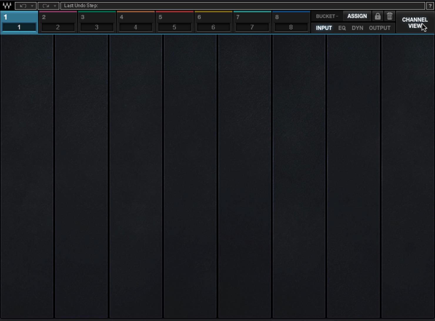Edit the name field of bucket 3

(97, 27)
